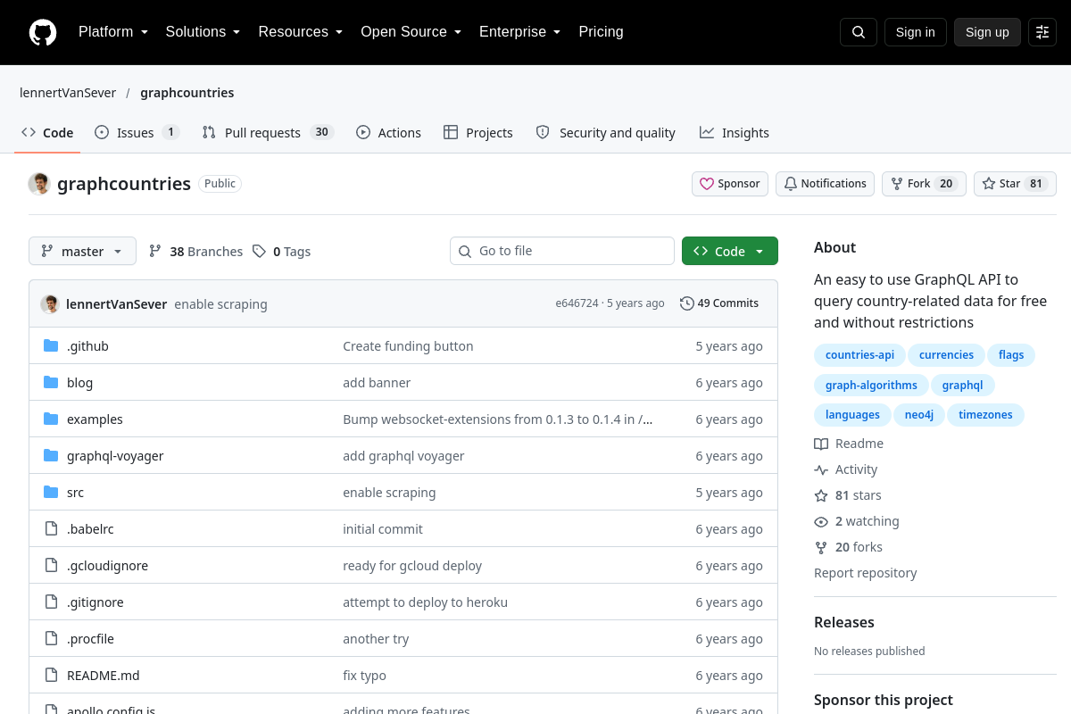Open the Projects tab
1071x714 pixels.
click(x=478, y=133)
